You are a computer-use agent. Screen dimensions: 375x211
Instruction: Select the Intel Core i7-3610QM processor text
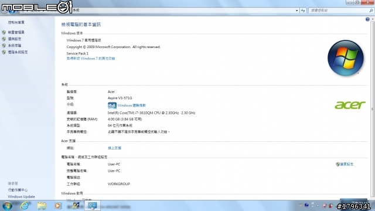tap(151, 113)
